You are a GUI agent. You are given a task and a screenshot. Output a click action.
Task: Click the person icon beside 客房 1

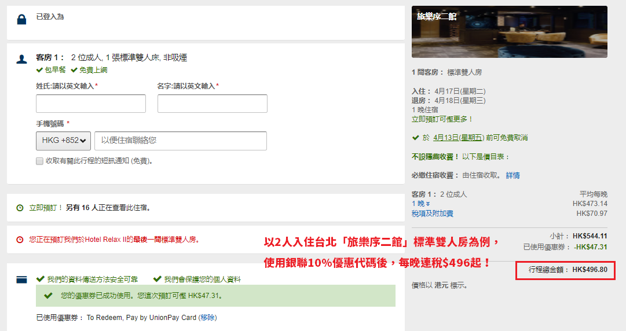[21, 60]
